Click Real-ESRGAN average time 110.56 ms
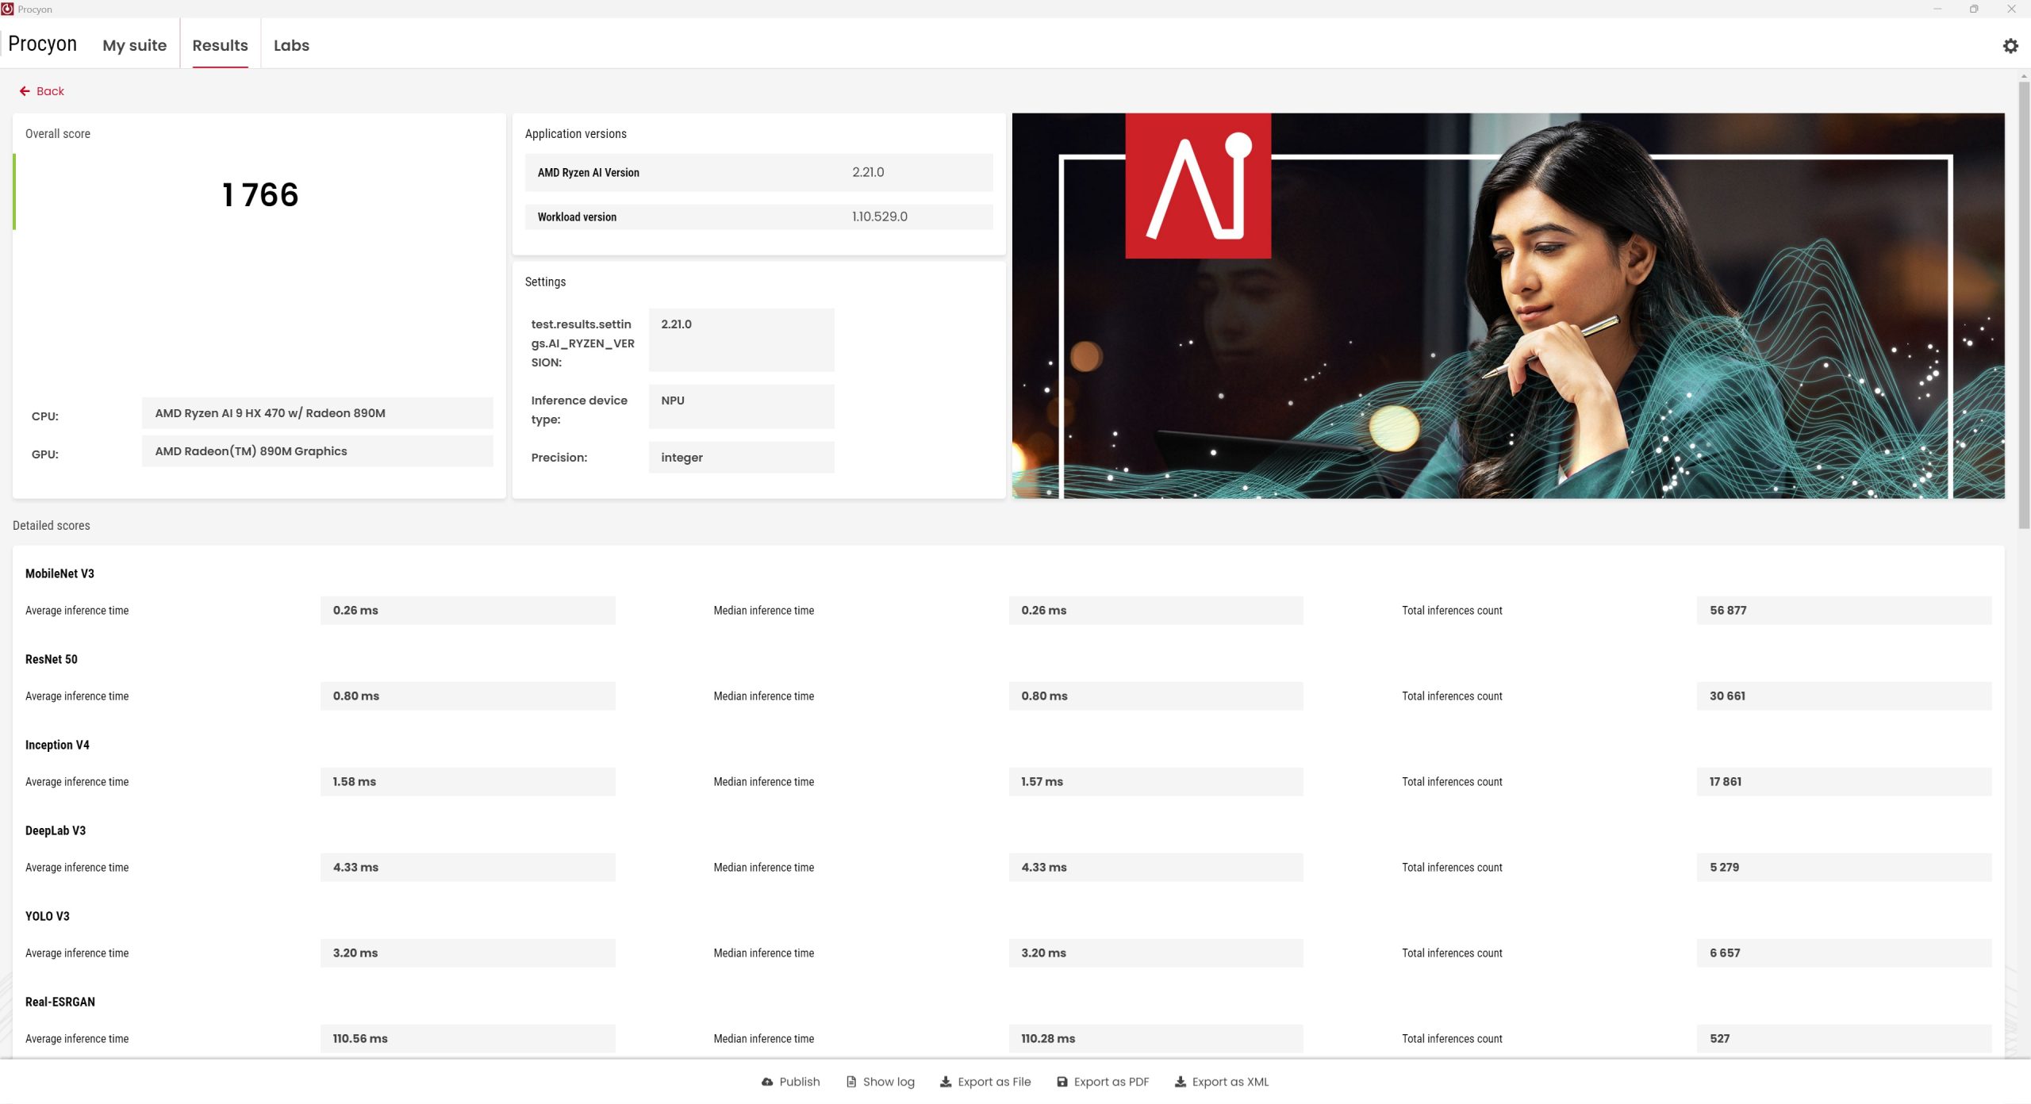Image resolution: width=2031 pixels, height=1104 pixels. 467,1039
